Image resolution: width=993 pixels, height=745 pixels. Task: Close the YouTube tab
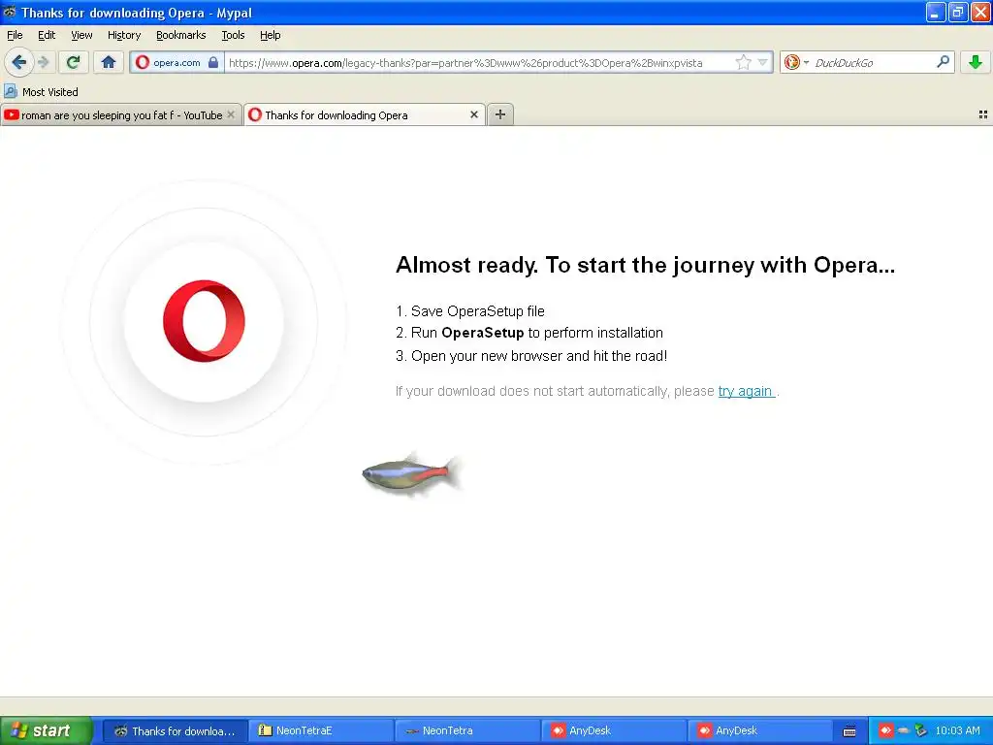click(x=231, y=114)
